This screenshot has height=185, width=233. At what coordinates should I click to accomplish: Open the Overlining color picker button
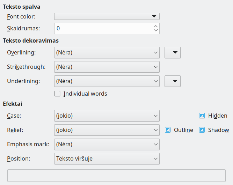tap(172, 53)
